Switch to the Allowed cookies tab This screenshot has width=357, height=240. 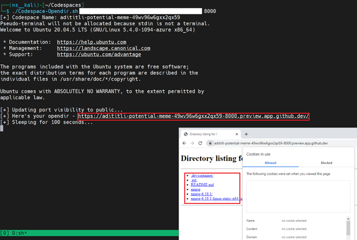tap(270, 163)
